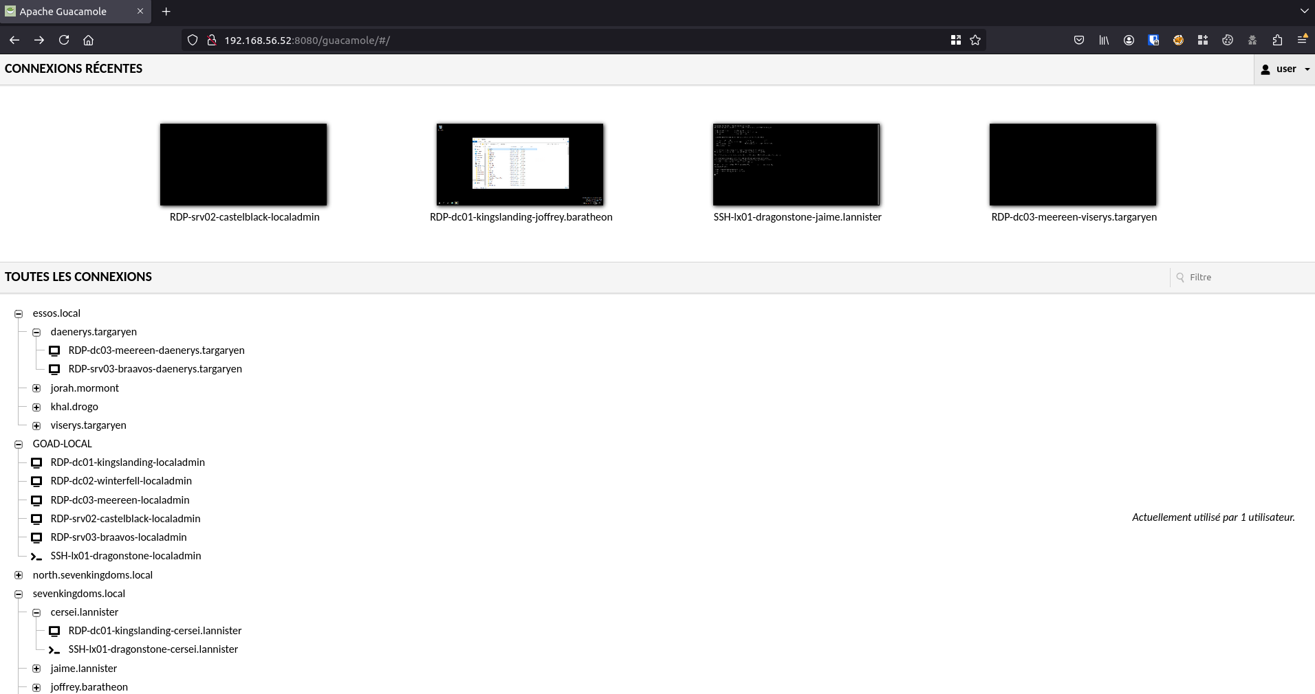Open the browser hamburger menu
The image size is (1315, 694).
(x=1302, y=40)
